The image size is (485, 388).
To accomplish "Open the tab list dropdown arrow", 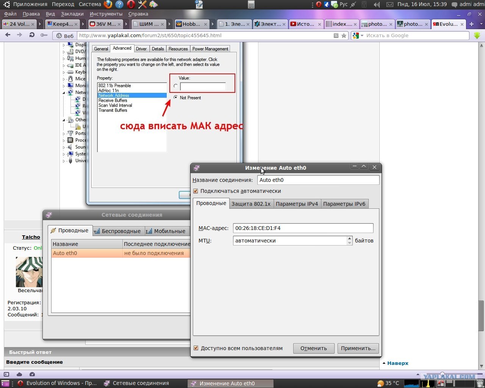I will pyautogui.click(x=481, y=24).
